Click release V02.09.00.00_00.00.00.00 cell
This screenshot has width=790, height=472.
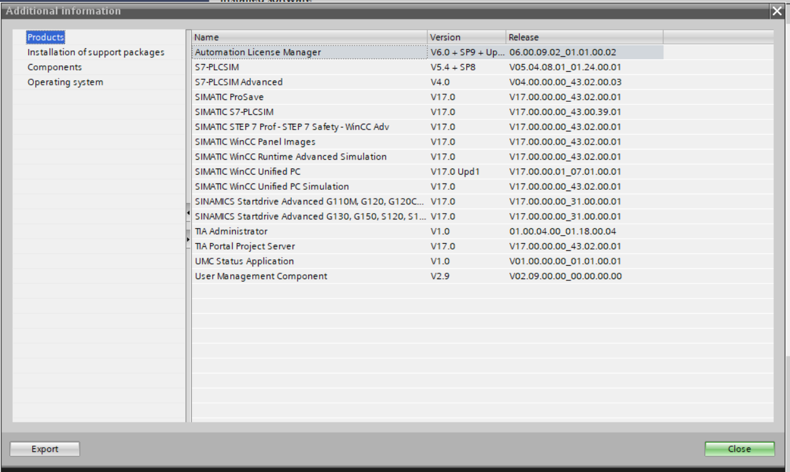point(585,277)
